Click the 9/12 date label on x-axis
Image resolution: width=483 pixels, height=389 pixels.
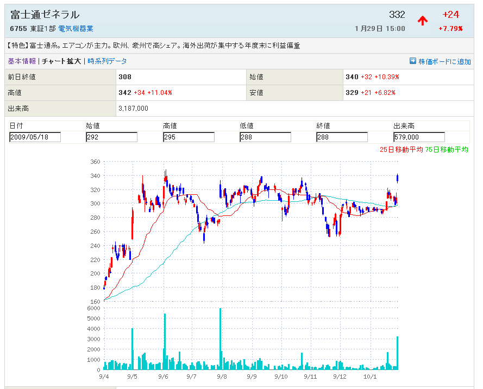click(340, 377)
